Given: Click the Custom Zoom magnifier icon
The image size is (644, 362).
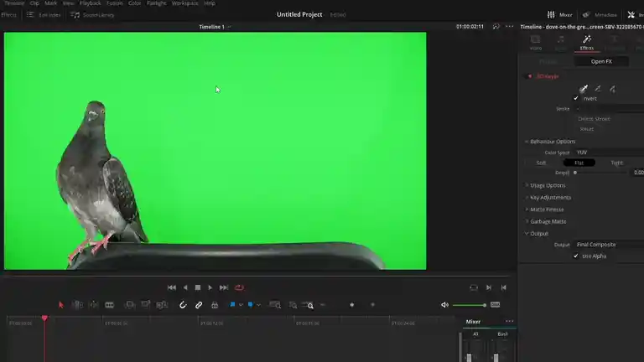Looking at the screenshot, I should [x=308, y=305].
